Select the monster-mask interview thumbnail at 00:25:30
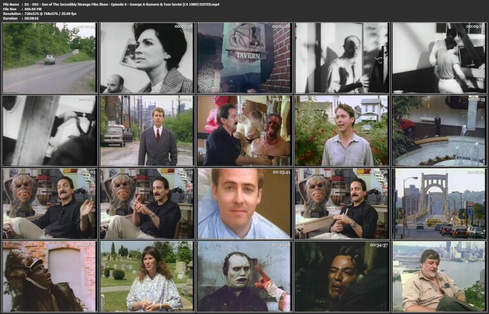Viewport: 489px width, 314px height. tap(342, 204)
